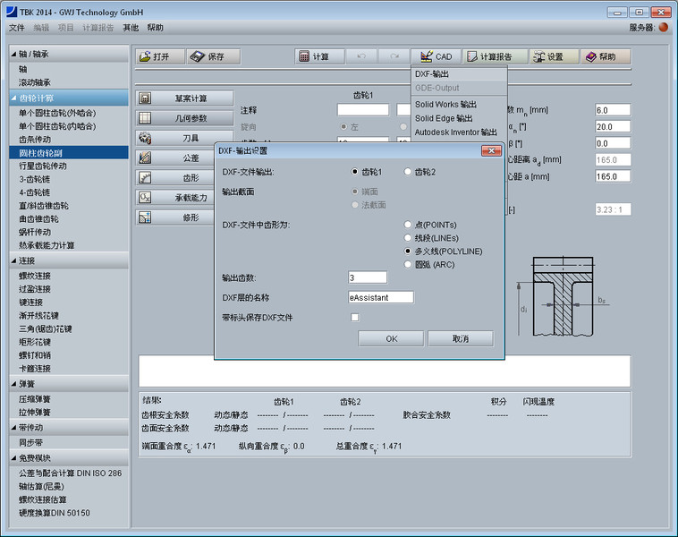Select the 齿轮2 radio button
This screenshot has height=537, width=678.
[x=409, y=172]
